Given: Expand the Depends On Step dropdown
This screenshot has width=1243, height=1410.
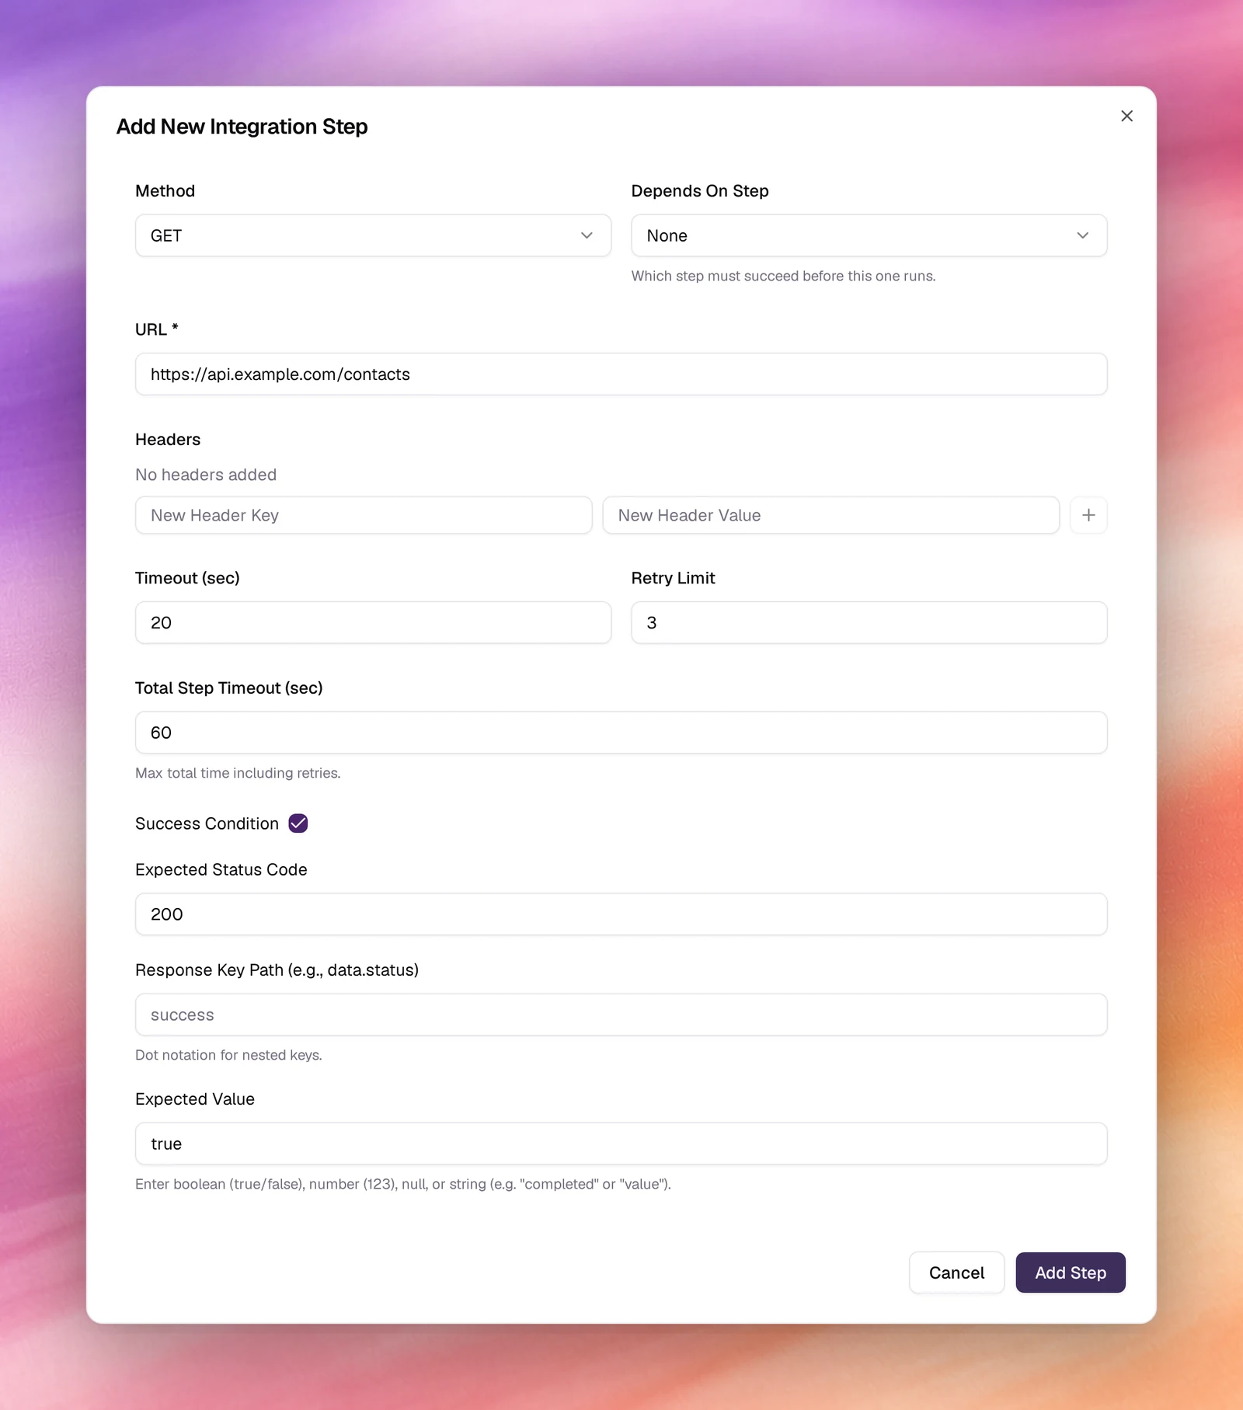Looking at the screenshot, I should coord(869,235).
